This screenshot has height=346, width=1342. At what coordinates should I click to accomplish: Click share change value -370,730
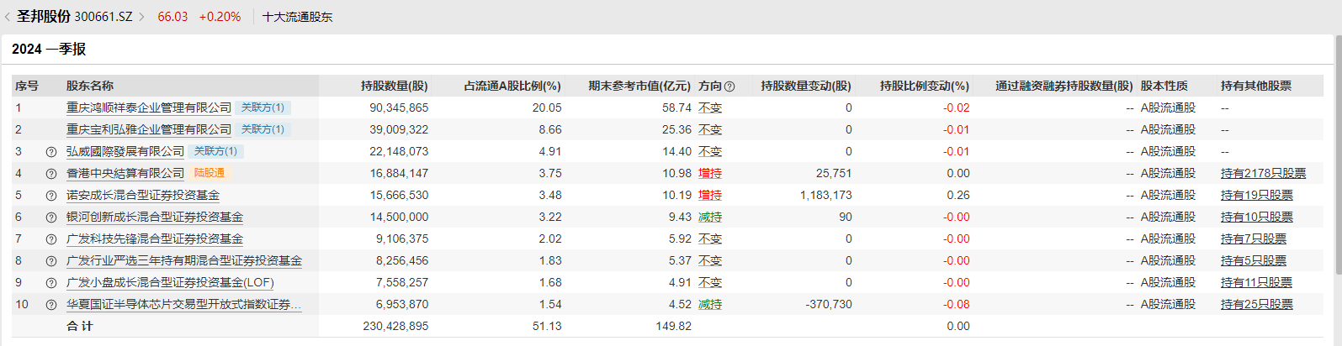pyautogui.click(x=829, y=304)
